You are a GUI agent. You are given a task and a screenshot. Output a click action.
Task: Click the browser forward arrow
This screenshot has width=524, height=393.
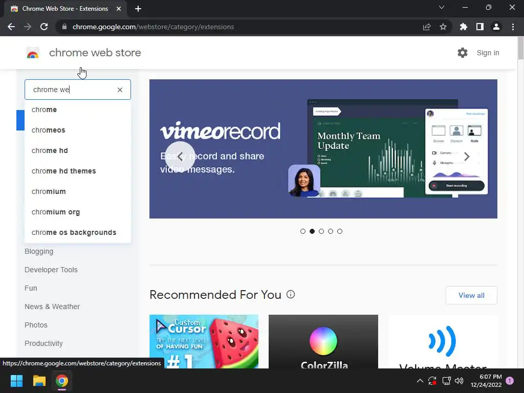coord(28,27)
